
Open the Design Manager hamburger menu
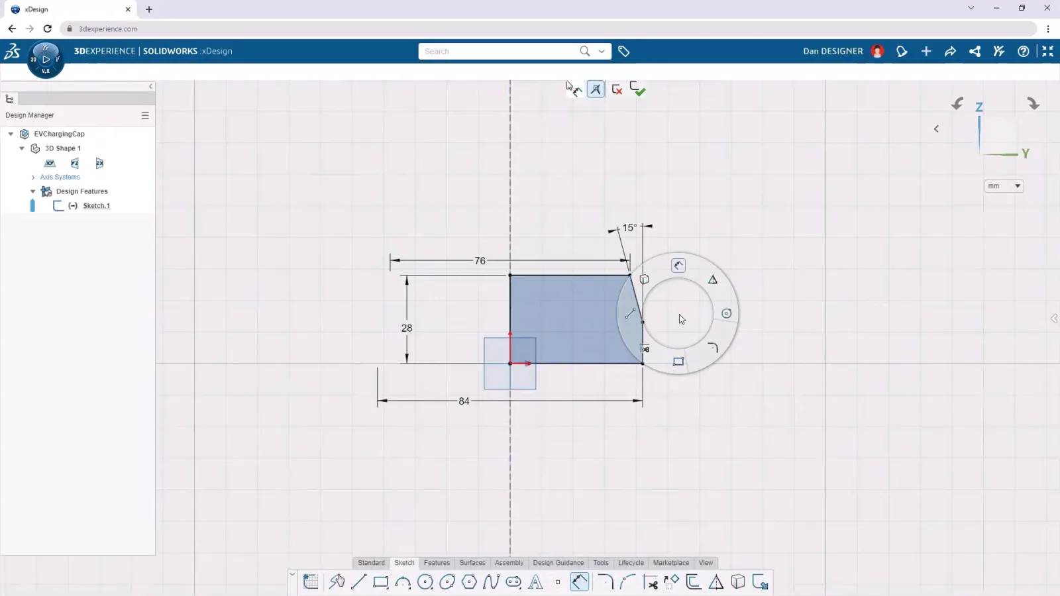(145, 115)
